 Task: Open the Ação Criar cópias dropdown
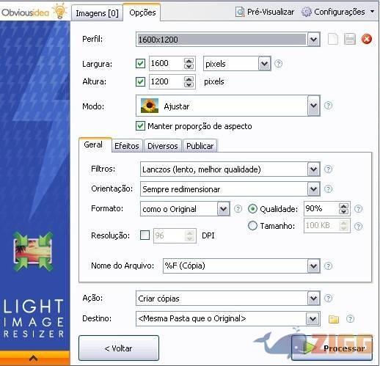(x=313, y=299)
